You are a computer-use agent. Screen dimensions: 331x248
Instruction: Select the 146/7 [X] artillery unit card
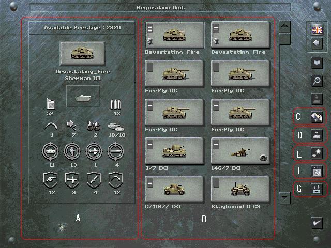click(240, 151)
